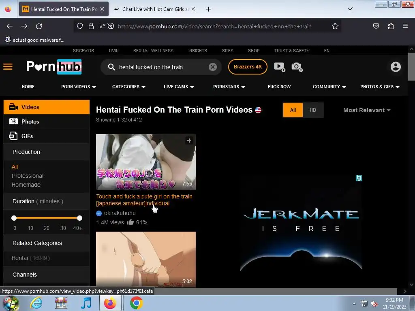Screen dimensions: 415x311
Task: Select the GIFs sidebar tab
Action: (47, 136)
